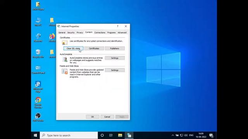This screenshot has height=139, width=248.
Task: Launch OBS Studio from the desktop
Action: (38, 117)
